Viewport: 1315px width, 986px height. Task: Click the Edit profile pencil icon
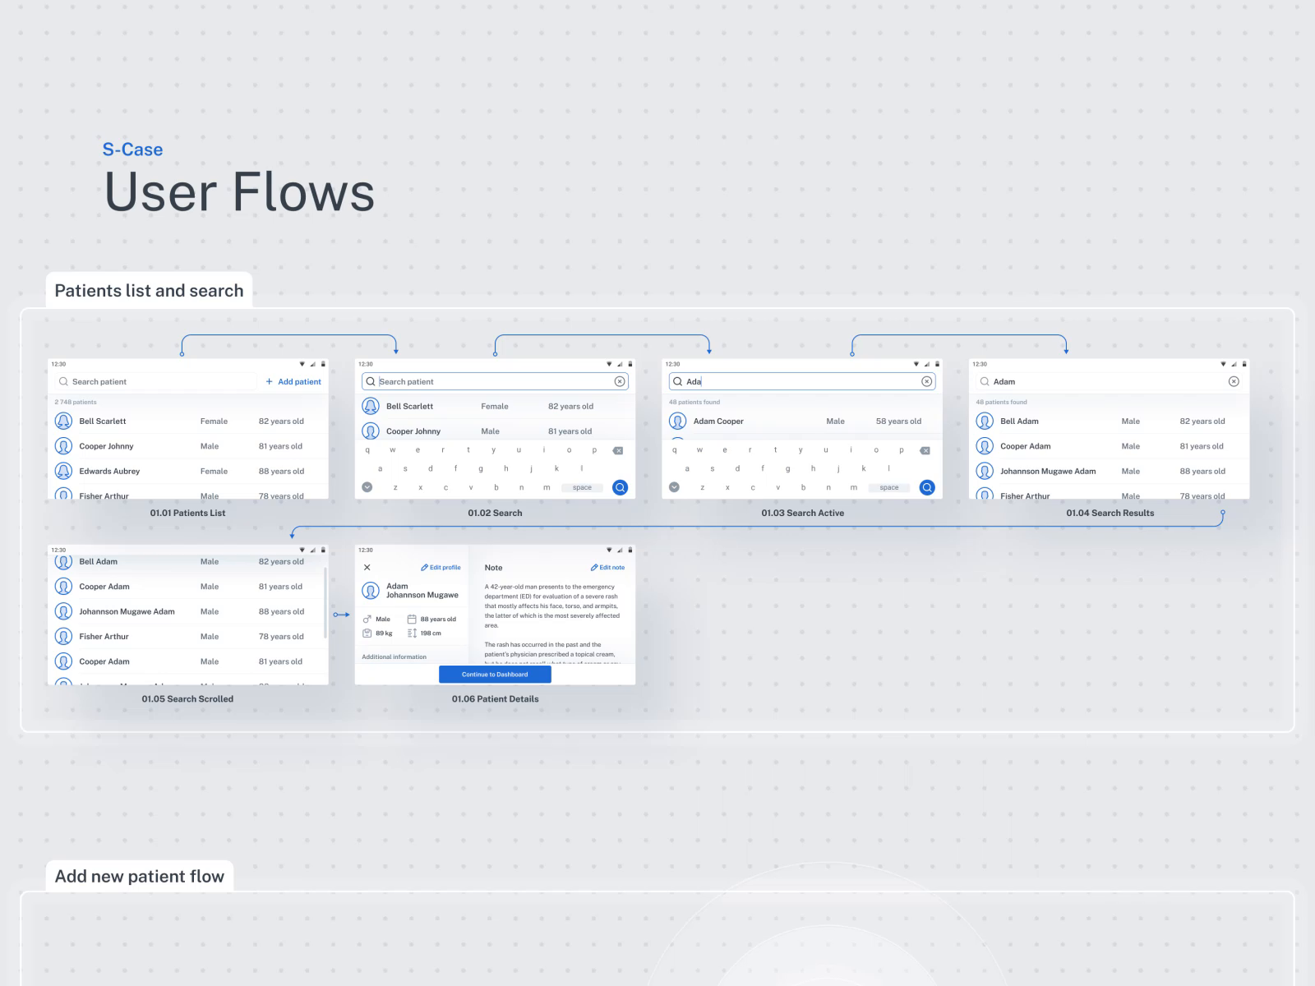(424, 567)
